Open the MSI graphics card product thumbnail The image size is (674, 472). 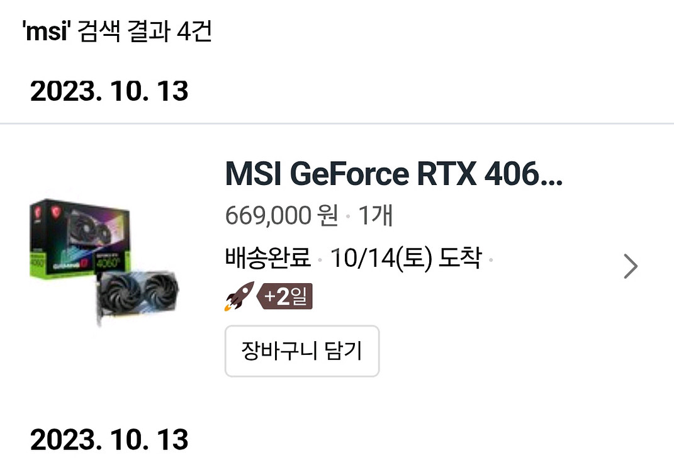tap(104, 261)
